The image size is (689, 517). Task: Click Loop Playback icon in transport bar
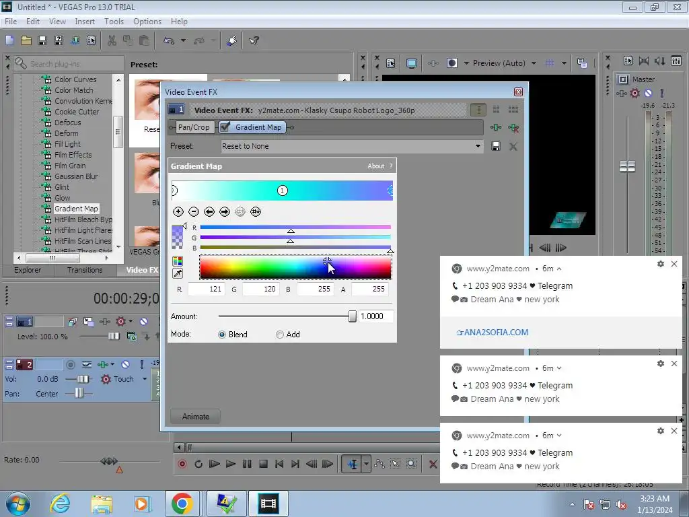coord(198,464)
